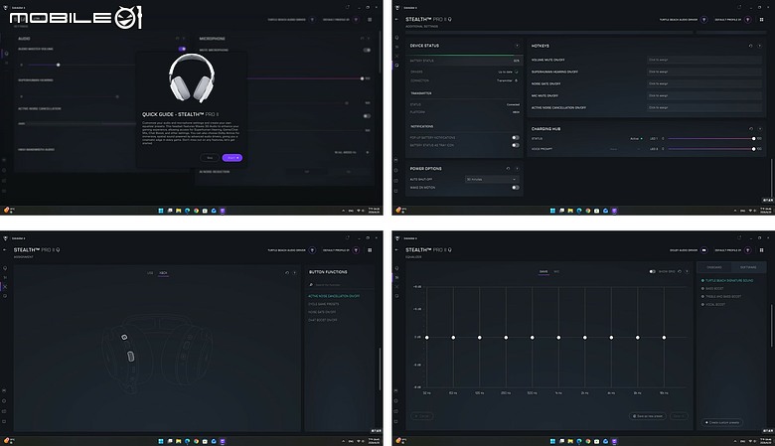Click LED 2 brightness slider in Charging Hub
Viewport: 775px width, 446px height.
pyautogui.click(x=710, y=149)
